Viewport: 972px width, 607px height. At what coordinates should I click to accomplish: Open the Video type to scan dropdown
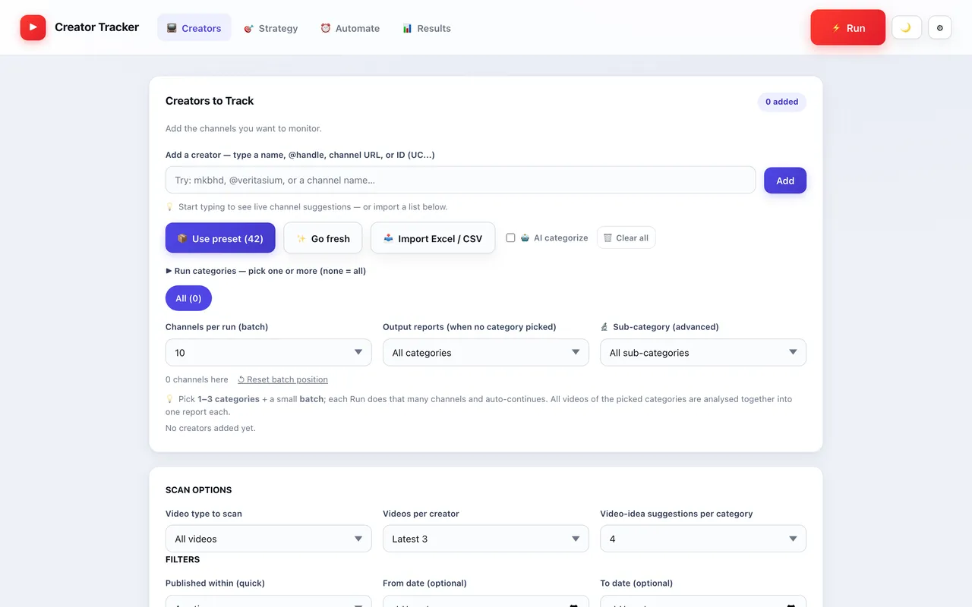[269, 539]
